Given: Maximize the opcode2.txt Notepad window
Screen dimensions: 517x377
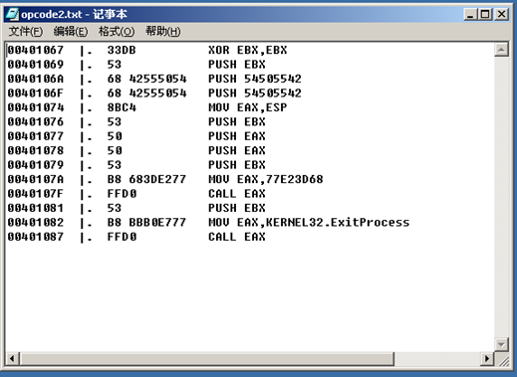Looking at the screenshot, I should (485, 14).
